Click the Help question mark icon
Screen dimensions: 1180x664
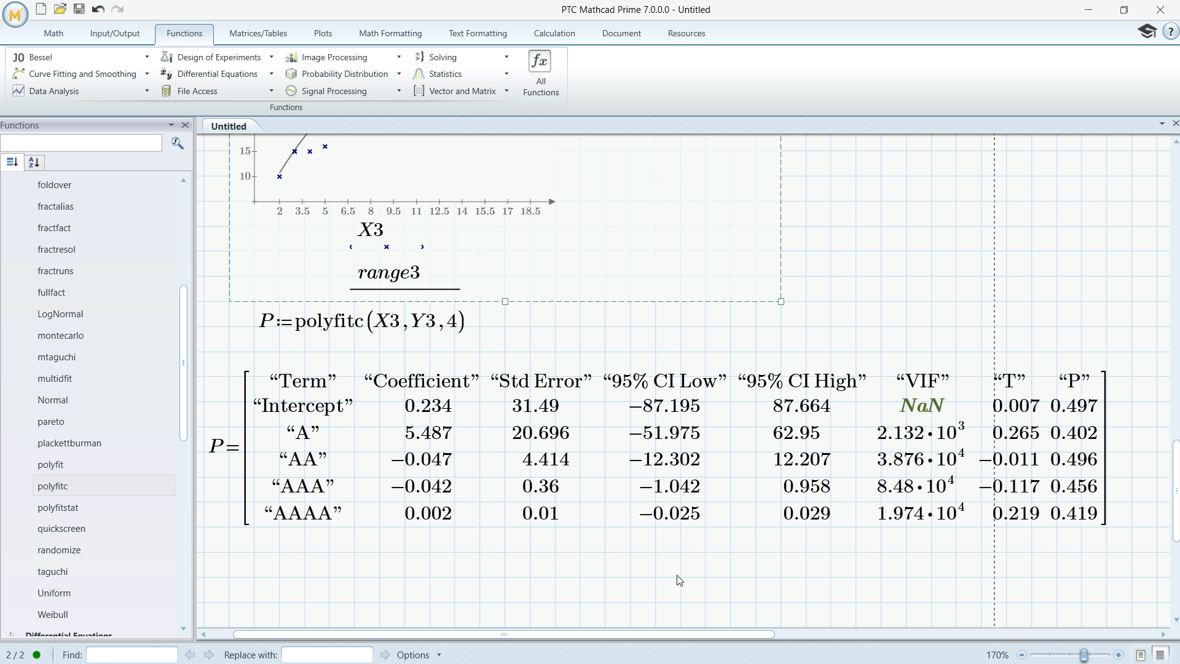coord(1170,32)
